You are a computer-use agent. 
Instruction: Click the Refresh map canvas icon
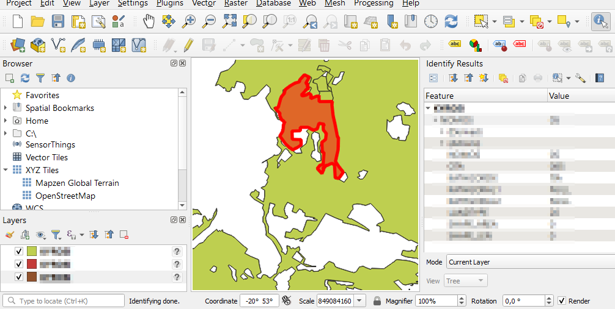point(451,22)
